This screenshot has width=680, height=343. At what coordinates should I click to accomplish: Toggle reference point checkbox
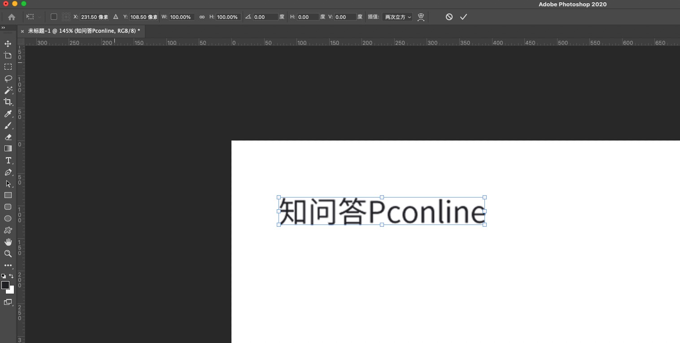[54, 17]
